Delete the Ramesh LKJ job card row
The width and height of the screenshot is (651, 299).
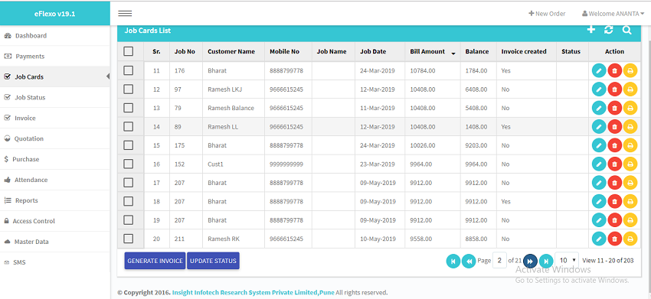point(614,89)
